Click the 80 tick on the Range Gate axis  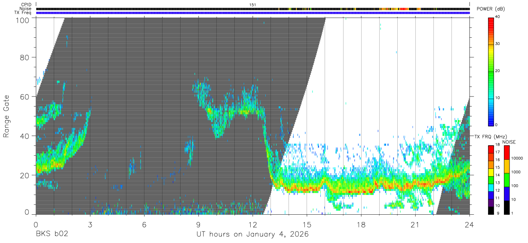(24, 57)
